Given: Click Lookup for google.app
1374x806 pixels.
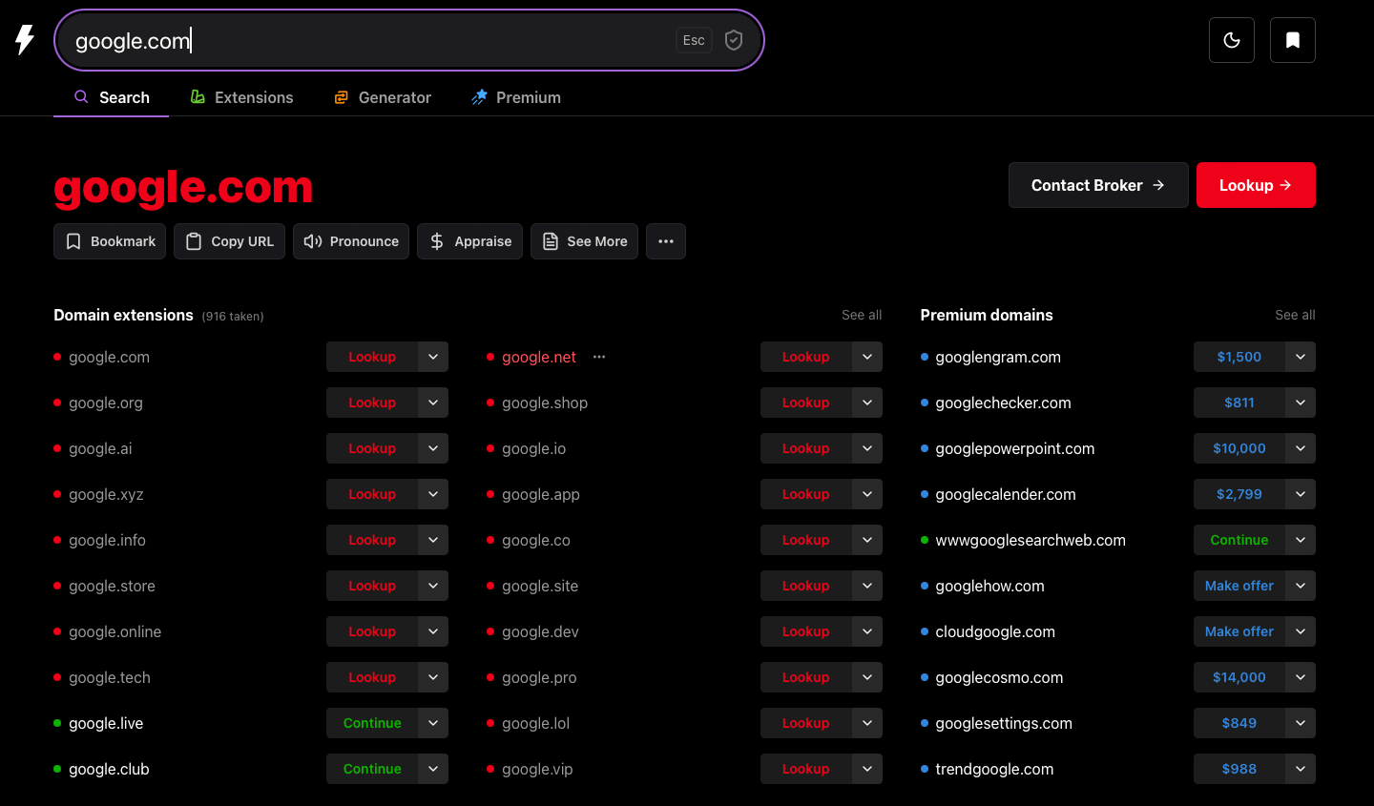Looking at the screenshot, I should [806, 494].
